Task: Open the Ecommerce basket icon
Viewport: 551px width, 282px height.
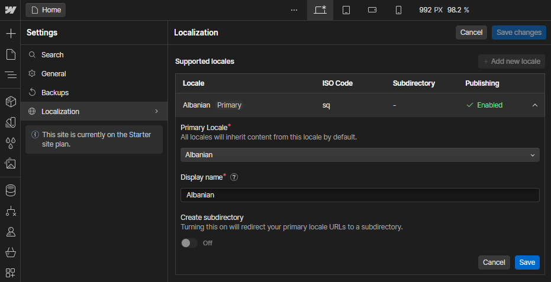Action: click(10, 252)
